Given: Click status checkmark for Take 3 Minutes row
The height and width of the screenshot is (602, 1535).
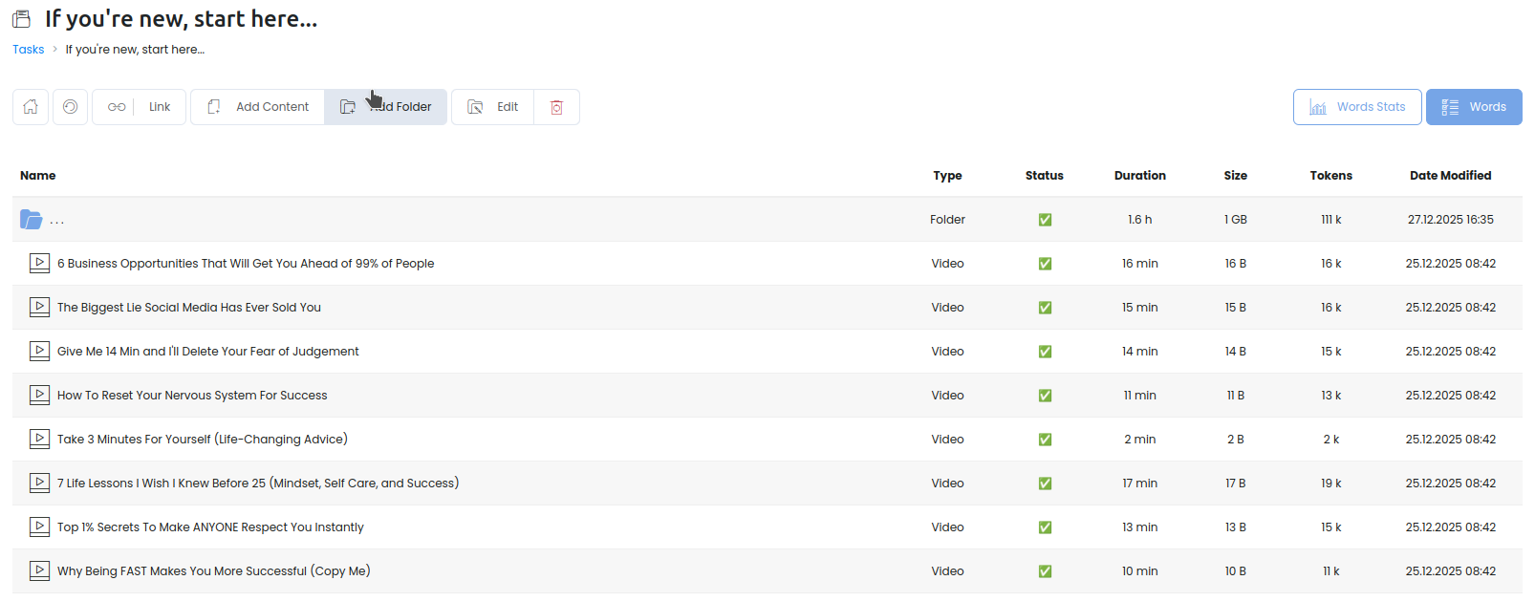Looking at the screenshot, I should coord(1045,440).
